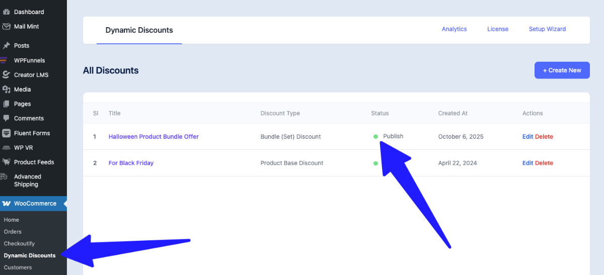Open Checkoutify submenu item
This screenshot has height=275, width=604.
coord(19,243)
